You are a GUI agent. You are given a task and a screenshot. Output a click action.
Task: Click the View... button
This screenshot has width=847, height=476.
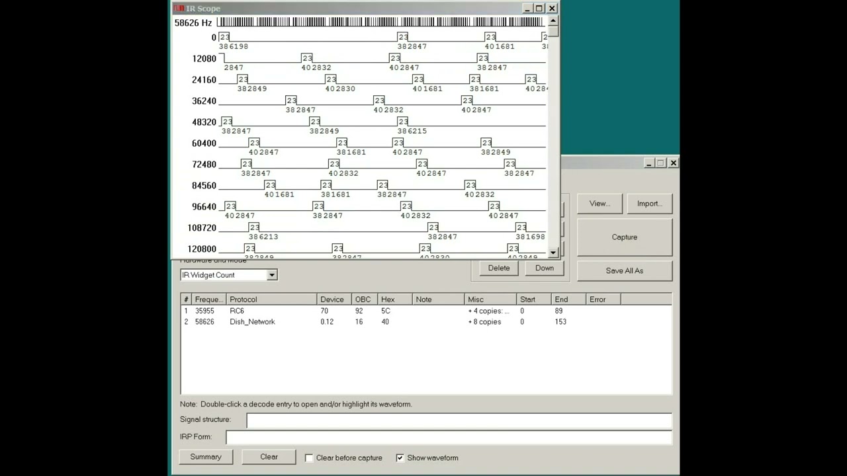600,204
